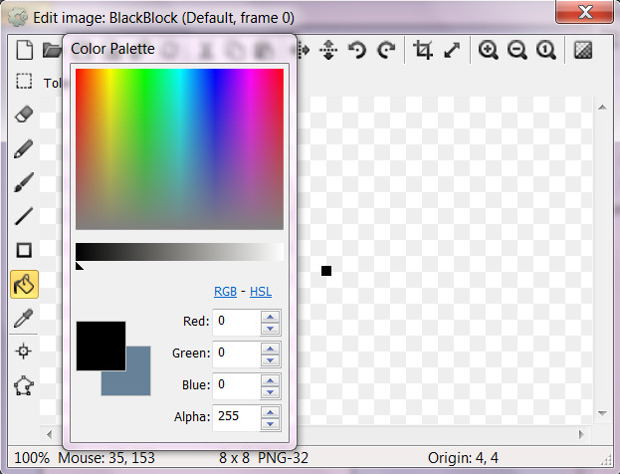
Task: Toggle the checkered transparency background button
Action: (x=584, y=50)
